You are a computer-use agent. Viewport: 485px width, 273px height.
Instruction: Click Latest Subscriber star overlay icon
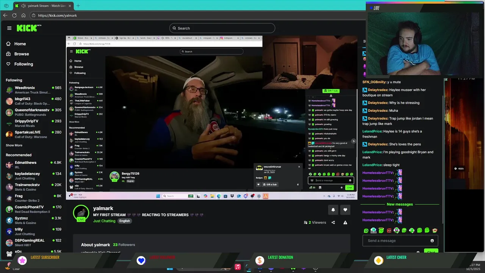(x=22, y=260)
